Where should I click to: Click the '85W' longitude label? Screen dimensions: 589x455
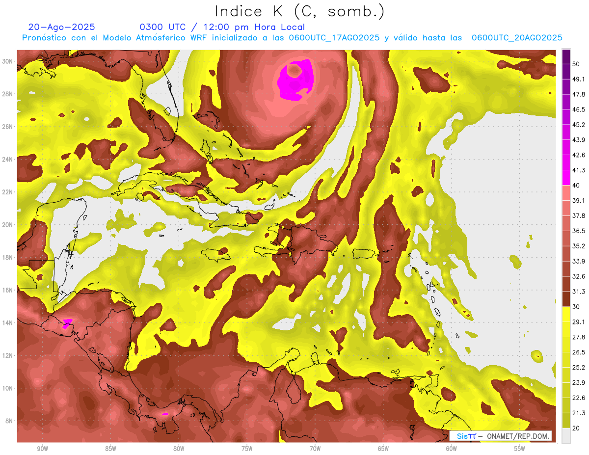click(x=110, y=449)
